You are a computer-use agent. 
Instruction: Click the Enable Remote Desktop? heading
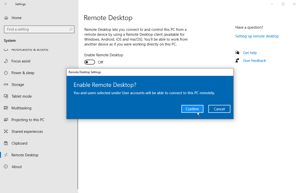coord(105,85)
